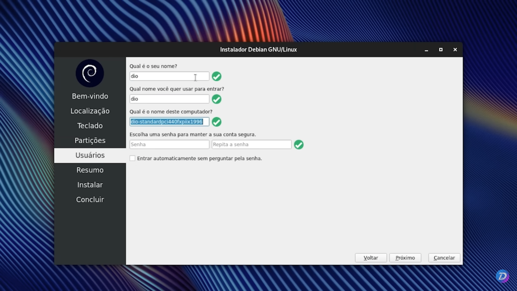
Task: Select the Teclado step in the sidebar
Action: [90, 126]
